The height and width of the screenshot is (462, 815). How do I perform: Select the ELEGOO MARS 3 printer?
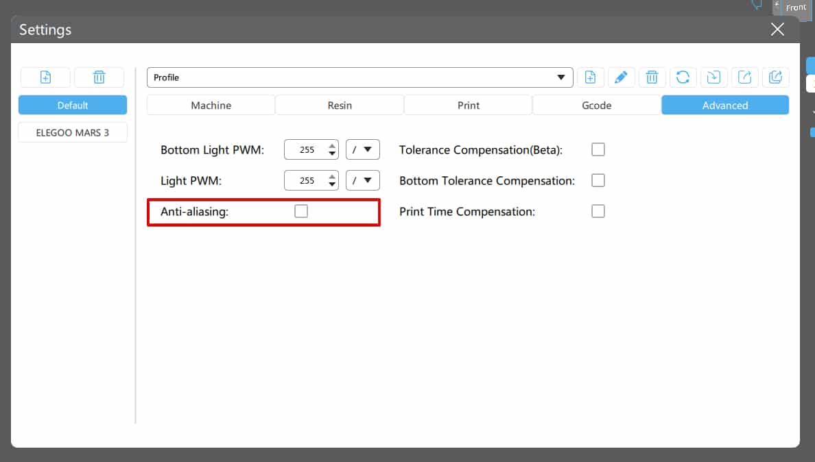click(72, 132)
